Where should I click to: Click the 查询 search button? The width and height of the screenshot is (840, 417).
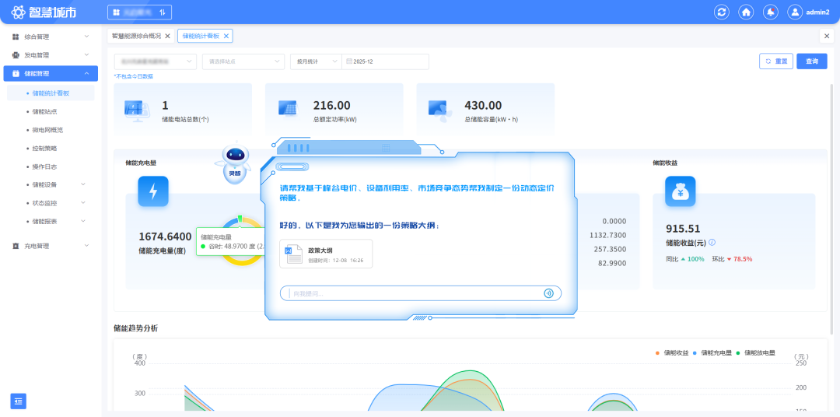click(811, 61)
